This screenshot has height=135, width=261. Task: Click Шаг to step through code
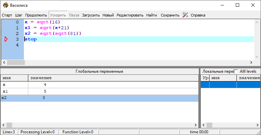tap(19, 15)
